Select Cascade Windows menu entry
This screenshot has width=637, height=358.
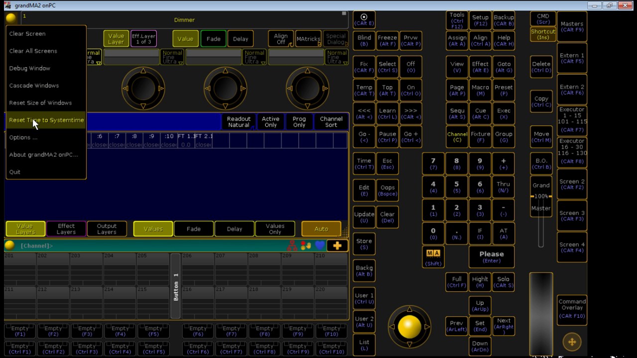click(x=46, y=86)
